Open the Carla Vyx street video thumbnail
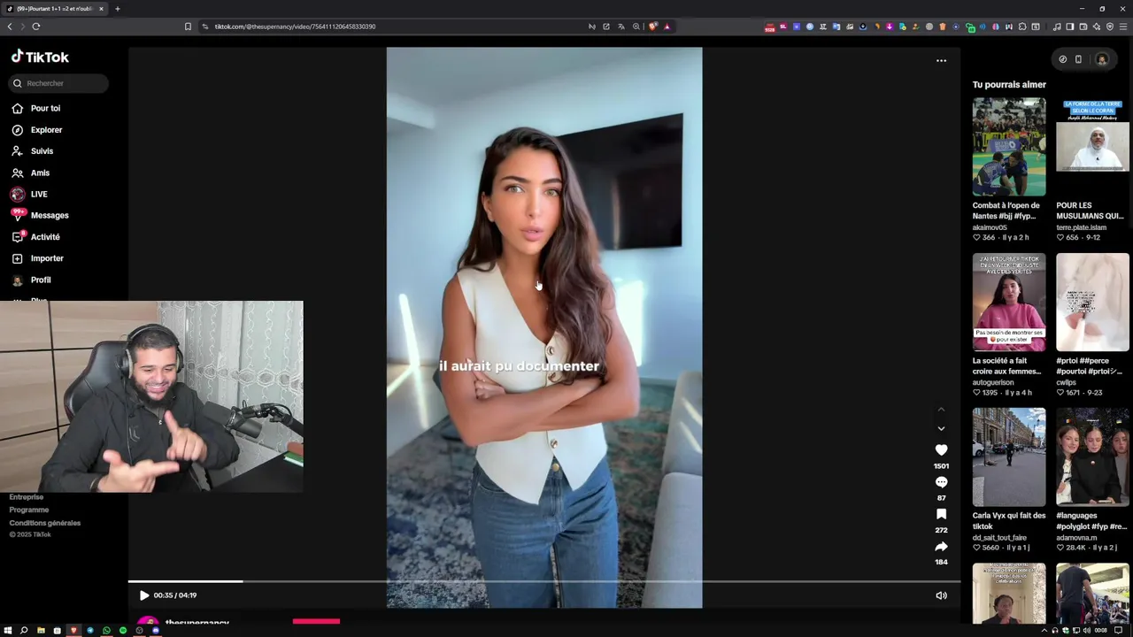 click(x=1009, y=457)
